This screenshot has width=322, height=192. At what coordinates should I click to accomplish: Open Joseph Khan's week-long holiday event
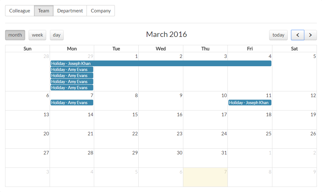161,63
